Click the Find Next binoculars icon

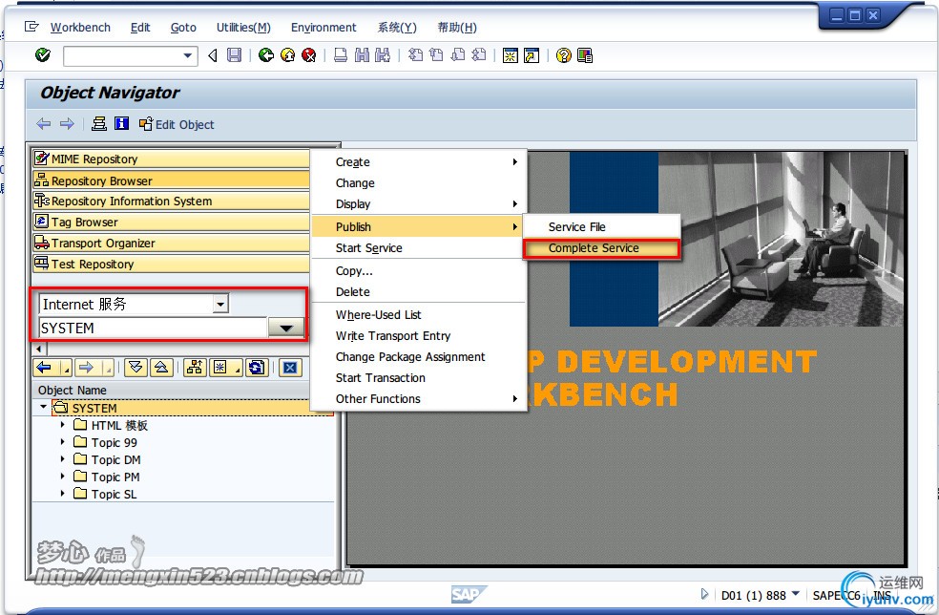[x=383, y=55]
